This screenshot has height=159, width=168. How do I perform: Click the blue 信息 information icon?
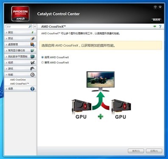pos(32,89)
